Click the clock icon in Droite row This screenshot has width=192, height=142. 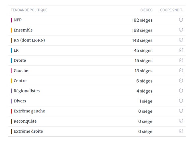pyautogui.click(x=181, y=60)
